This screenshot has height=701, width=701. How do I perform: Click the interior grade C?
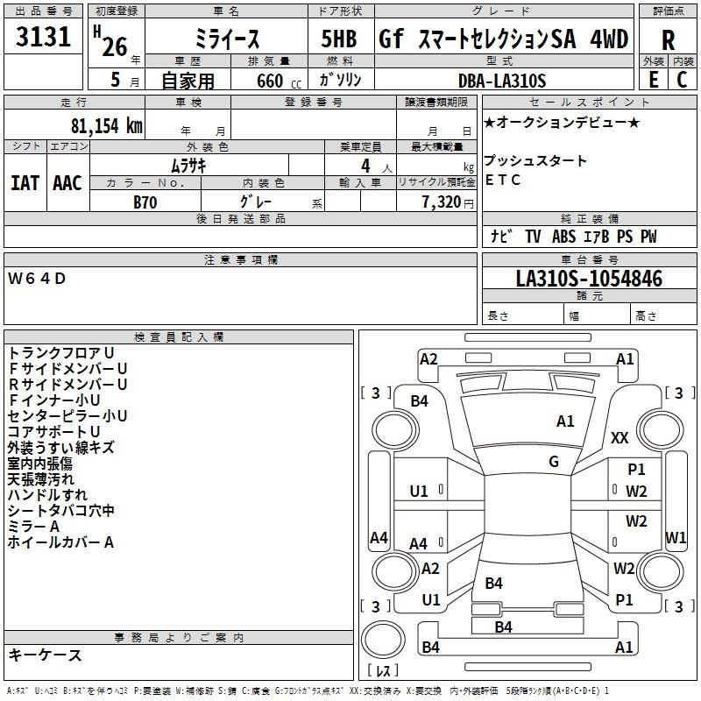click(682, 80)
